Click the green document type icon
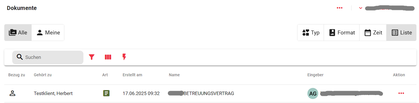The width and height of the screenshot is (419, 103). click(x=106, y=93)
